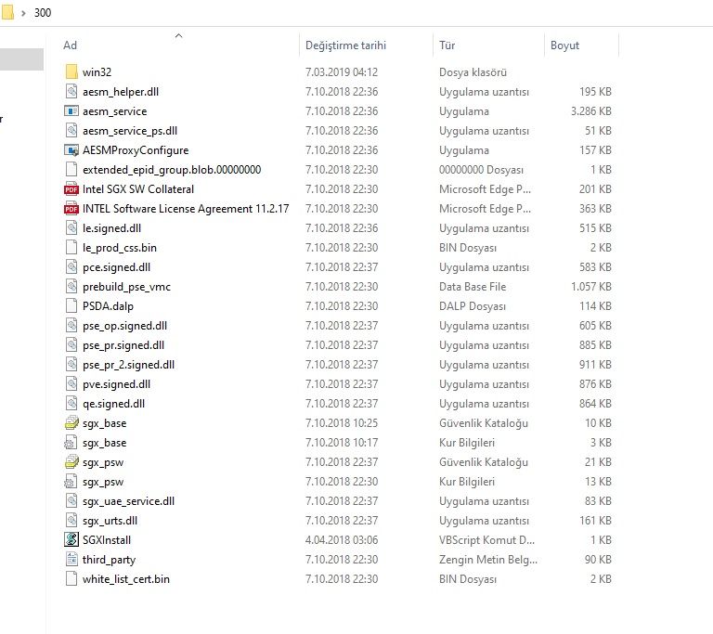Viewport: 713px width, 634px height.
Task: Click the 7.10.2018 10:17 date cell
Action: pos(342,443)
